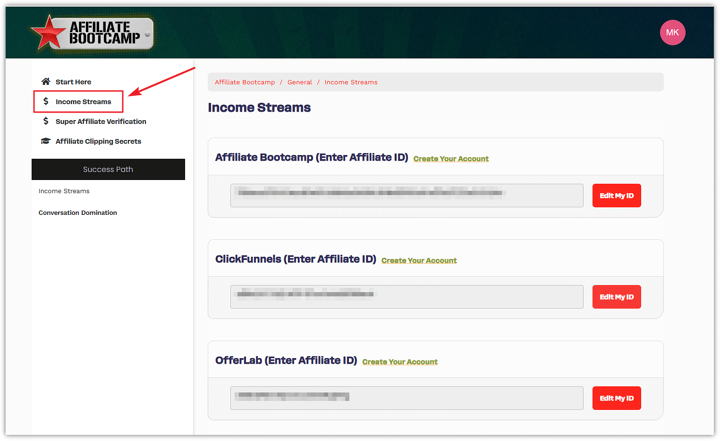Click the ClickFunnels (Enter Affiliate ID) heading
720x441 pixels.
click(x=296, y=259)
